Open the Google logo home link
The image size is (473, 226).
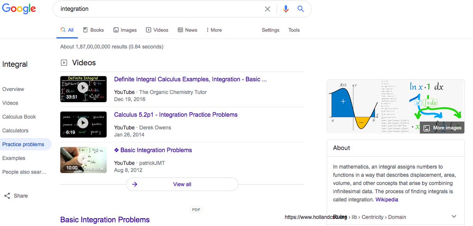click(19, 9)
